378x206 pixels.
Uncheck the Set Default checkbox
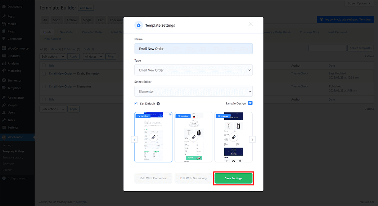136,103
